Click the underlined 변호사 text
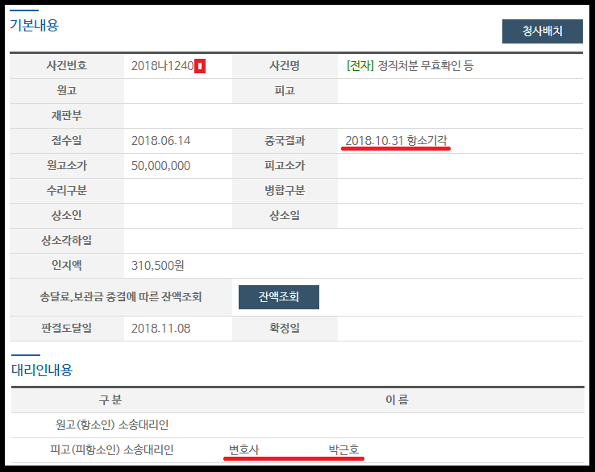Image resolution: width=595 pixels, height=472 pixels. coord(244,449)
